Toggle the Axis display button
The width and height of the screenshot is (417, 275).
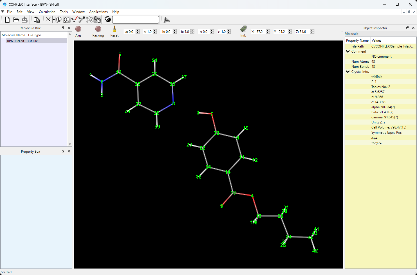click(x=78, y=31)
